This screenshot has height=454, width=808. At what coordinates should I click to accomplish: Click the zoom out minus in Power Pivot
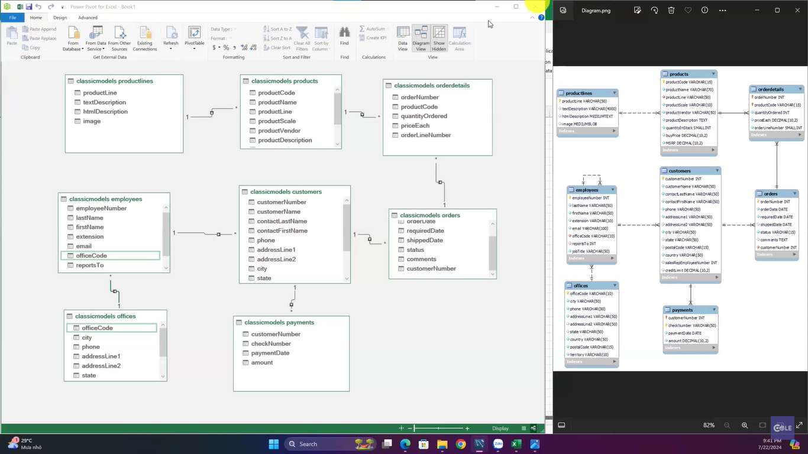click(409, 428)
